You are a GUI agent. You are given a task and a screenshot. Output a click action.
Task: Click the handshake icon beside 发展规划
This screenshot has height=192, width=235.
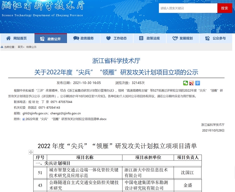175,38
